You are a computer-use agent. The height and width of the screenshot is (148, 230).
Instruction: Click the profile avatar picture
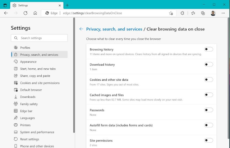click(x=213, y=13)
